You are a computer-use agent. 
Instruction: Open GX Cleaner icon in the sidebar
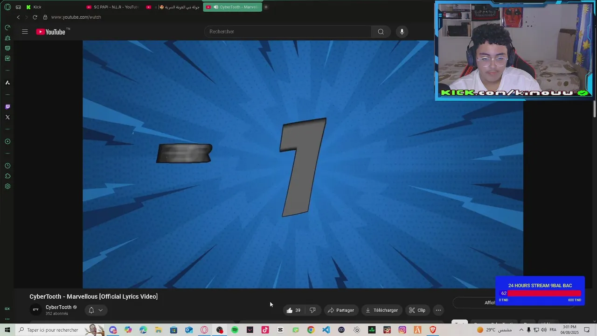7,38
